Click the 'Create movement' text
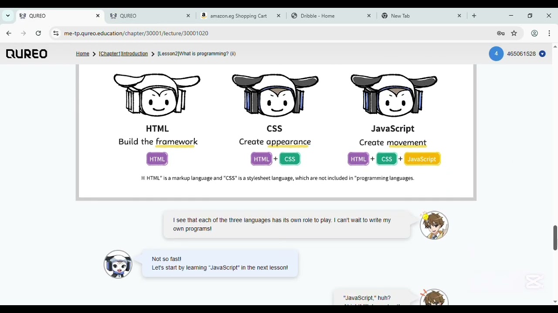 [393, 143]
